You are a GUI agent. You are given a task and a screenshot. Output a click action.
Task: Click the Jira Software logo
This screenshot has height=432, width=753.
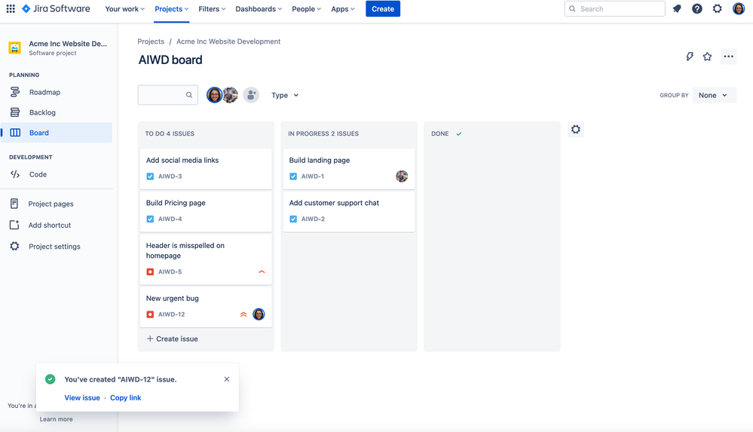click(57, 8)
